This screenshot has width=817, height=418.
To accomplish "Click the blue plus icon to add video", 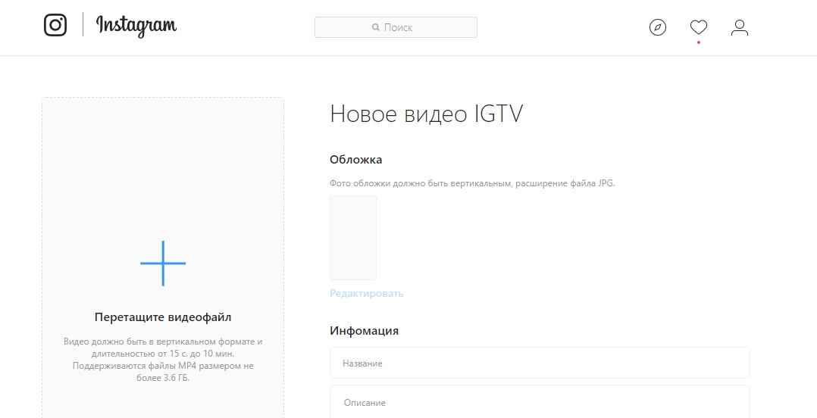I will point(163,264).
